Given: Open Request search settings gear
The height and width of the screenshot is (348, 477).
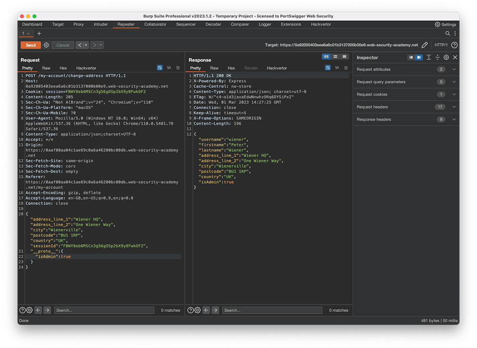Looking at the screenshot, I should tap(30, 310).
